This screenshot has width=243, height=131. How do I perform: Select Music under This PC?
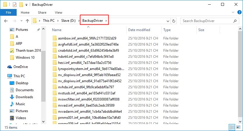[x=20, y=104]
